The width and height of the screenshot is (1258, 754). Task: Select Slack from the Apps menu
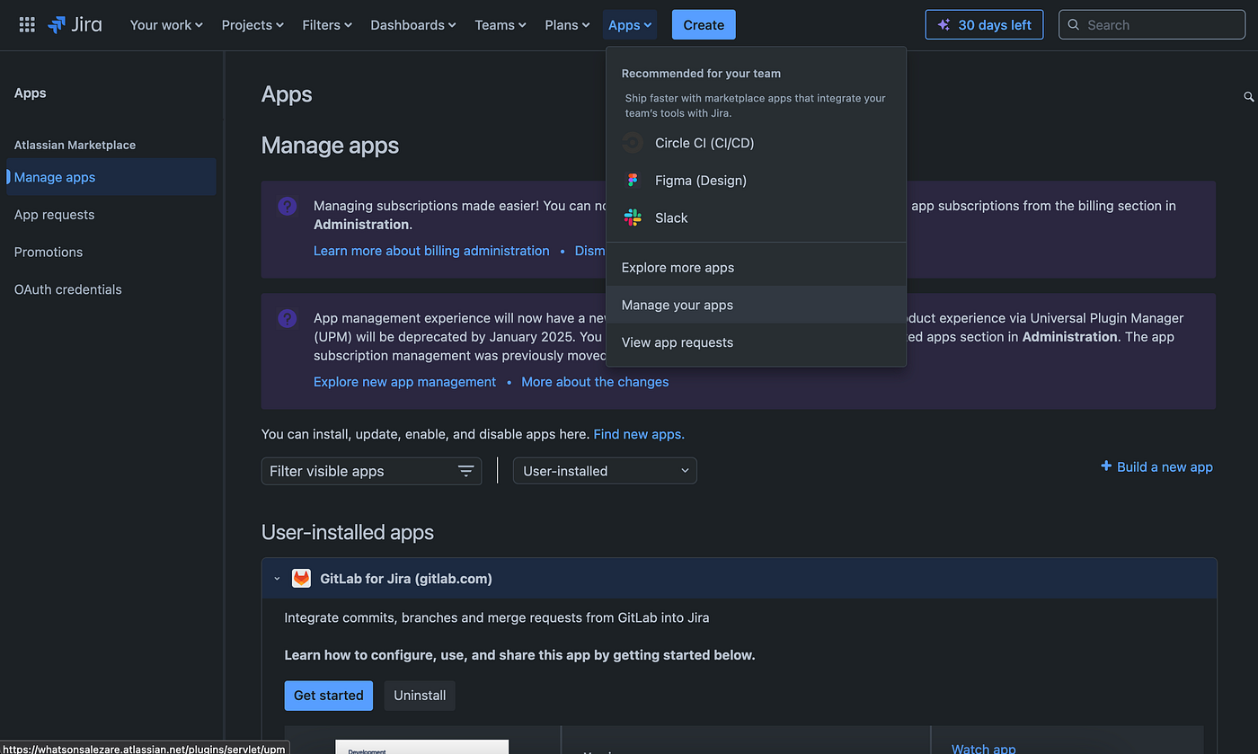(756, 217)
